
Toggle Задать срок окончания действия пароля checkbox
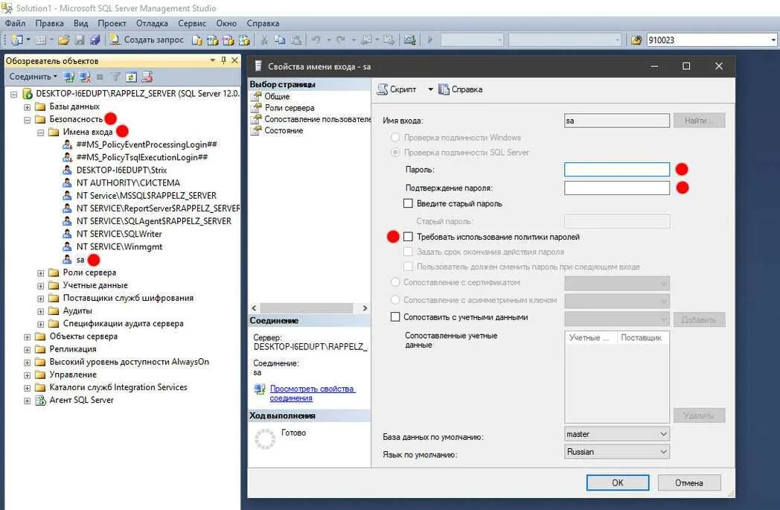click(x=408, y=252)
